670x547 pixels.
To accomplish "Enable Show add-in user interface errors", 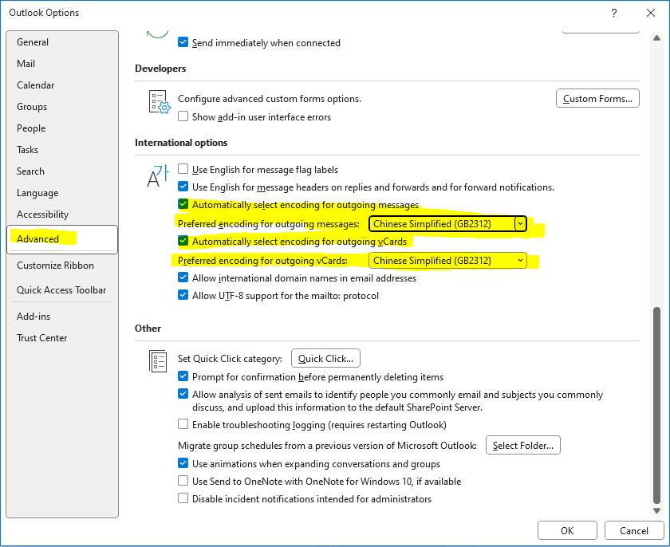I will [x=183, y=116].
